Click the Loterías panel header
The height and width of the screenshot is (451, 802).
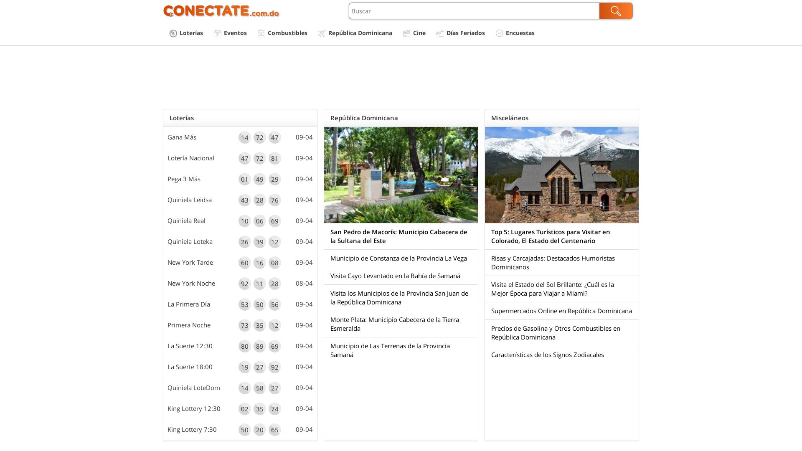point(240,118)
